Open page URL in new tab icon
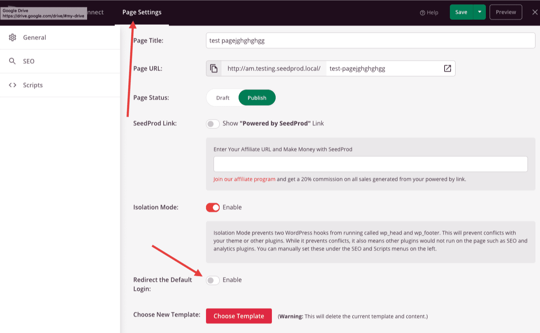 click(447, 68)
